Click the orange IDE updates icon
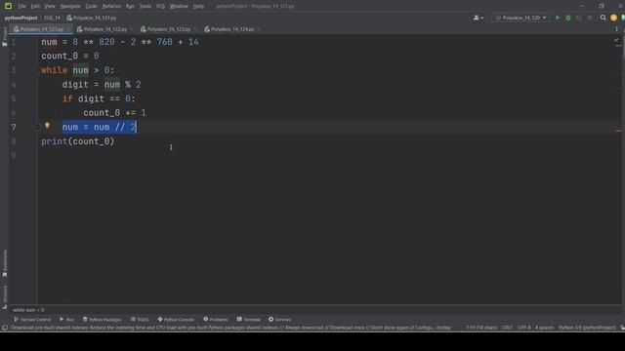The image size is (625, 351). point(613,18)
